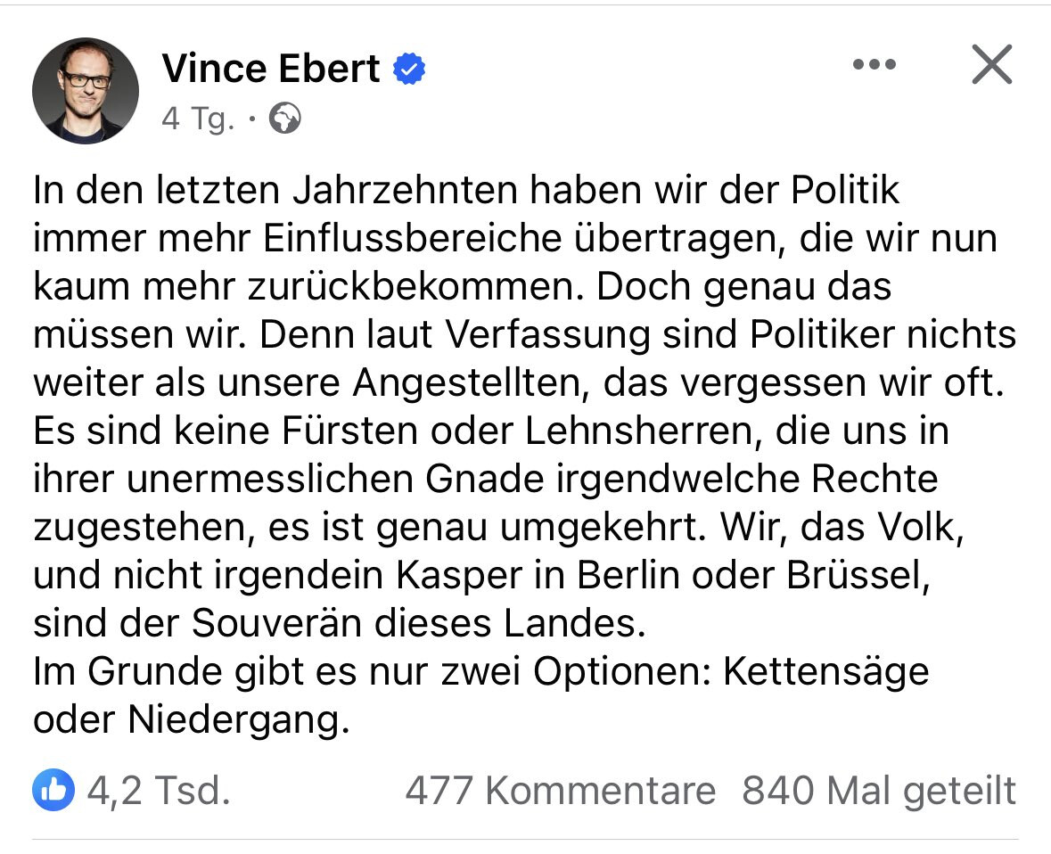Open Vince Ebert's profile picture

coord(86,90)
